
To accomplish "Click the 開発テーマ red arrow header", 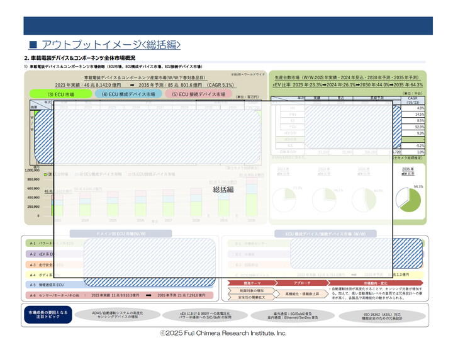I will [x=251, y=283].
